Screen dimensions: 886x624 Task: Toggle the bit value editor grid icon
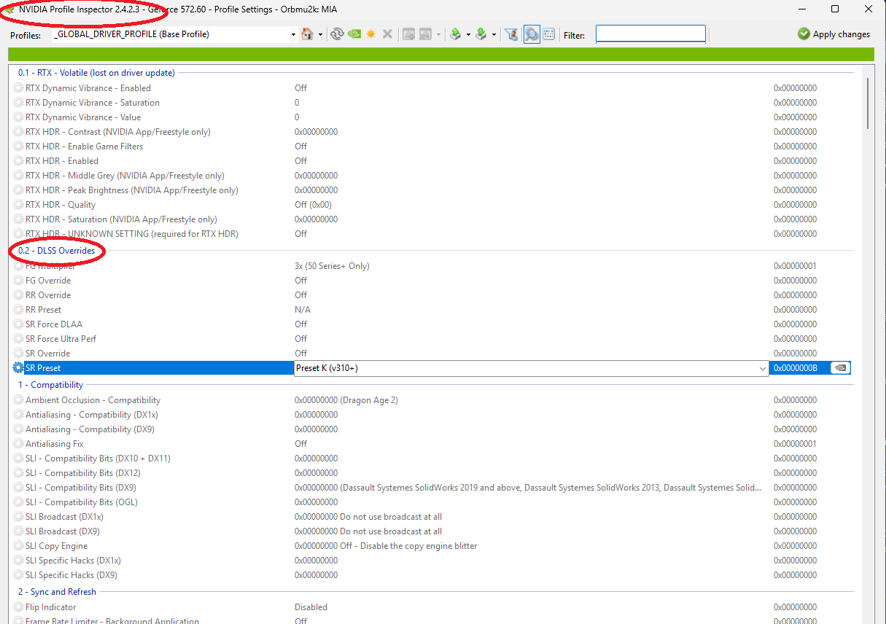pos(548,34)
